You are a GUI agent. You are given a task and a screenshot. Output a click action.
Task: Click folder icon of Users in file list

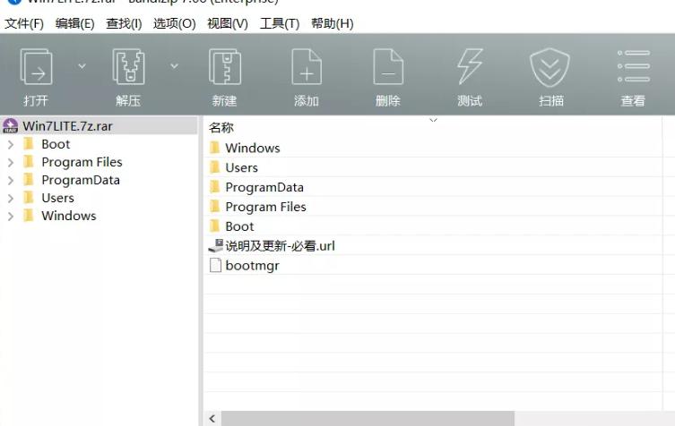(x=215, y=166)
